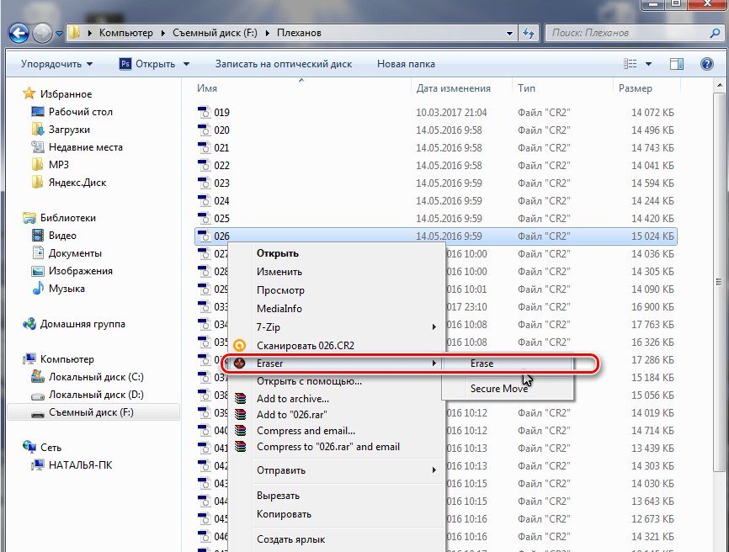
Task: Open the Упорядочить dropdown menu
Action: (x=57, y=64)
